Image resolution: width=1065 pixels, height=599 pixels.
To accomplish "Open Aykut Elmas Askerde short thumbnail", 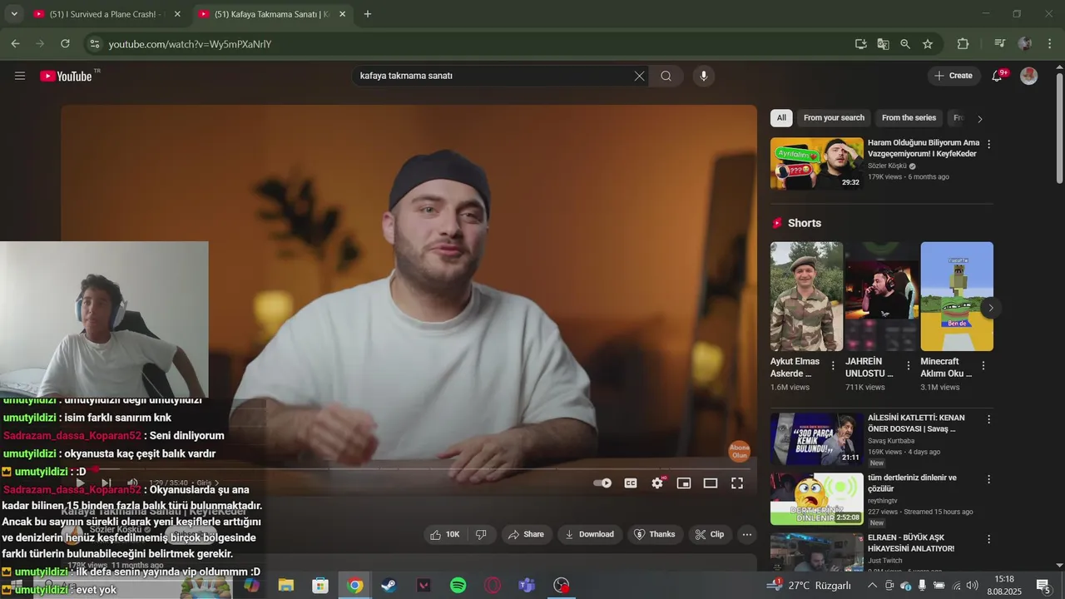I will point(806,296).
